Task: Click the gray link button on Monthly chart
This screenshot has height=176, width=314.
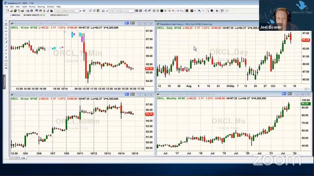Action: (x=289, y=93)
